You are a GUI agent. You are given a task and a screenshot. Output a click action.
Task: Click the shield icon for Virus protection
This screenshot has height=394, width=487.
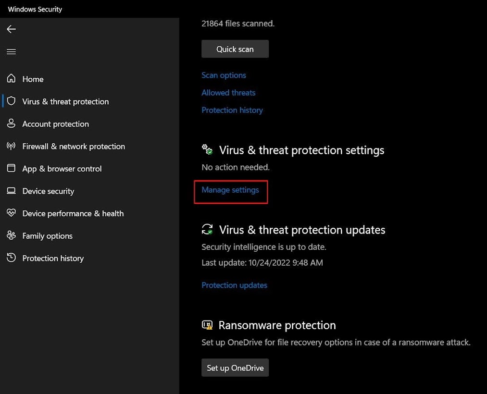(11, 101)
